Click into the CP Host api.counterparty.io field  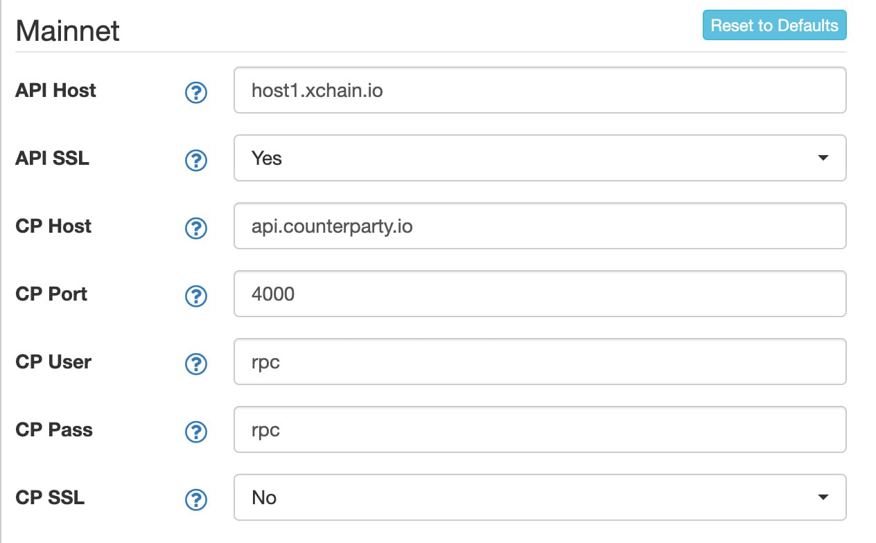(x=540, y=226)
